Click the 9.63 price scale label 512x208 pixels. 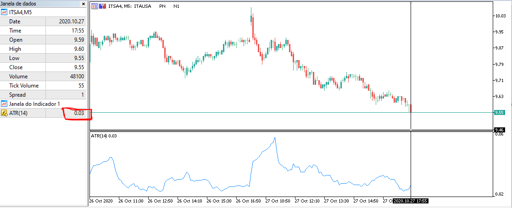(x=500, y=97)
